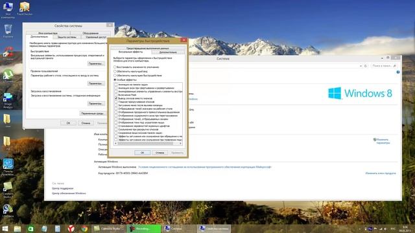Launch Yandex browser from the taskbar
This screenshot has width=415, height=233.
click(x=71, y=228)
